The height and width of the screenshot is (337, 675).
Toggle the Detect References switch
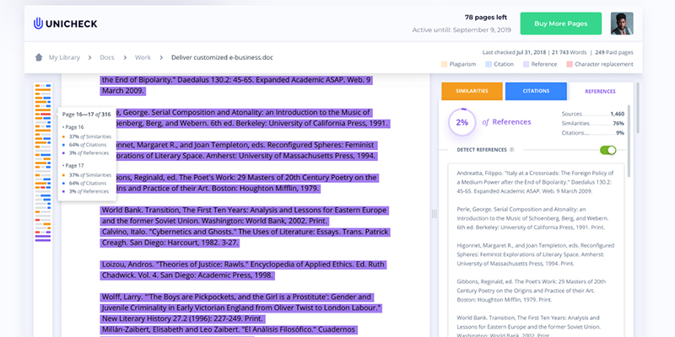[607, 150]
